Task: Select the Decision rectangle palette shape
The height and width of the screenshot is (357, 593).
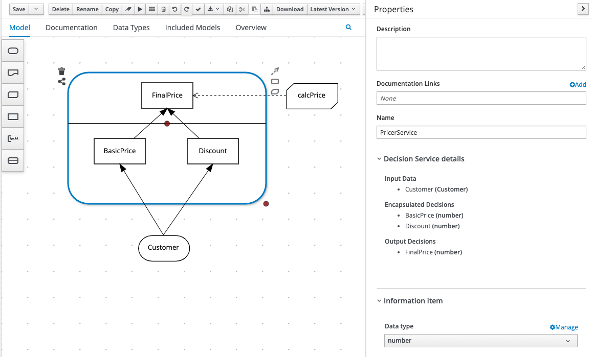Action: pyautogui.click(x=13, y=116)
